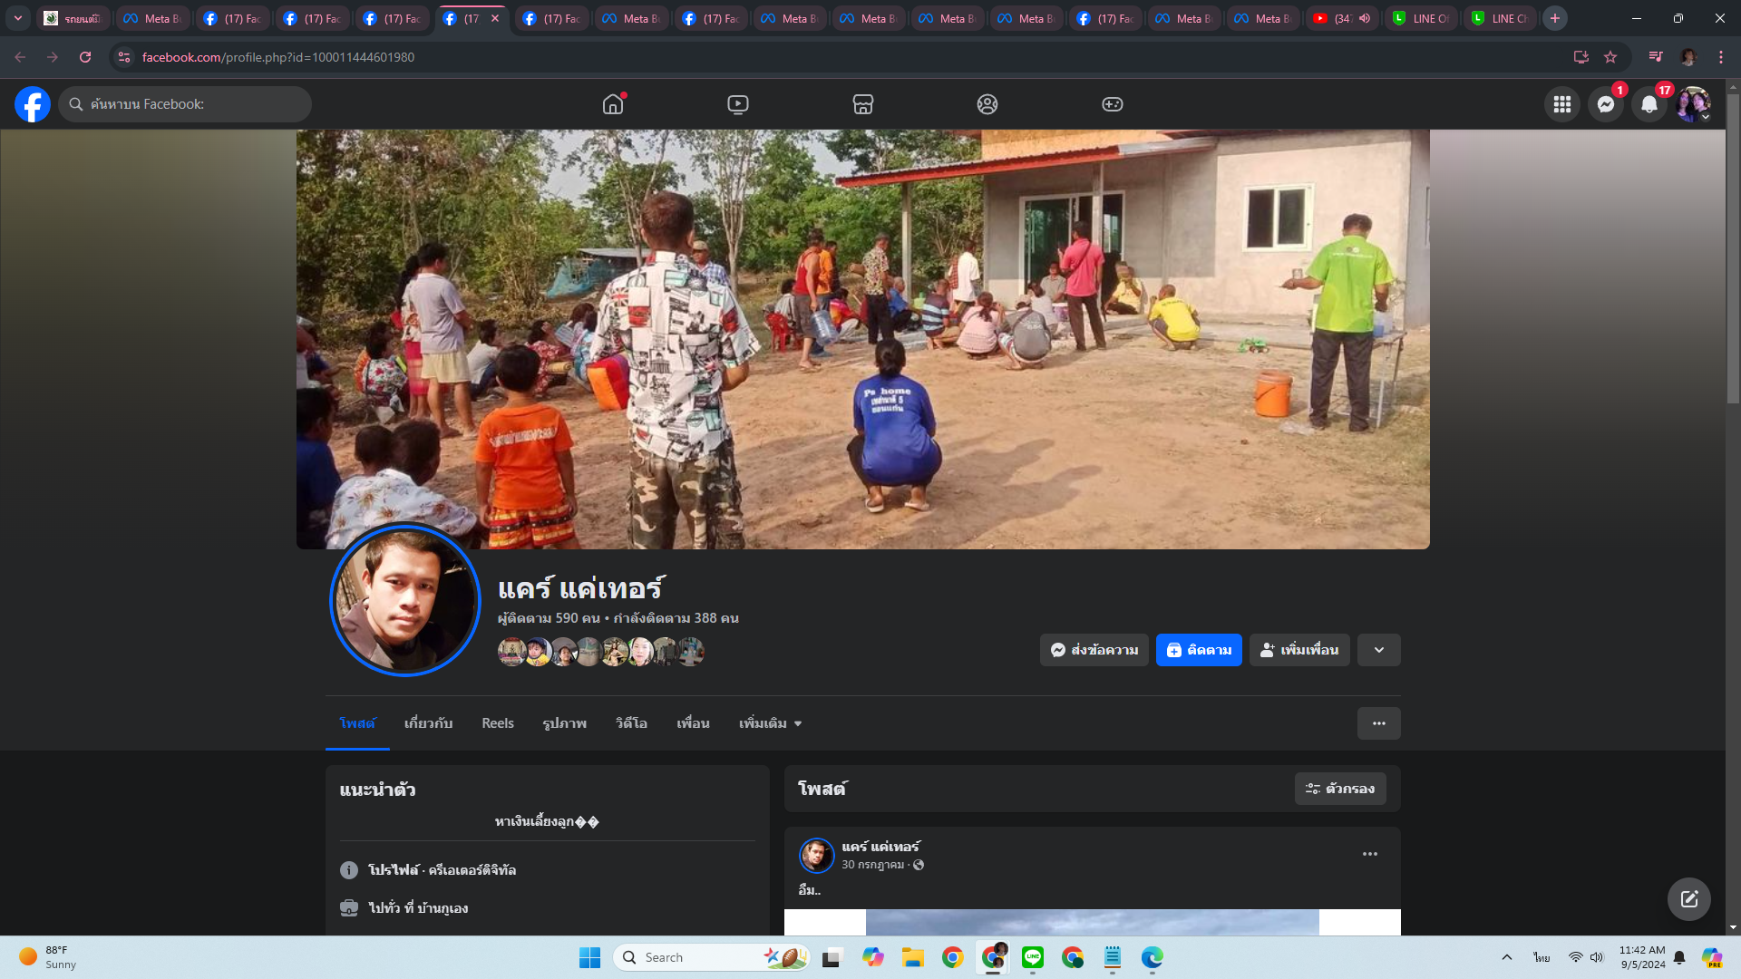Open the Facebook menu grid icon
This screenshot has height=979, width=1741.
coord(1561,104)
